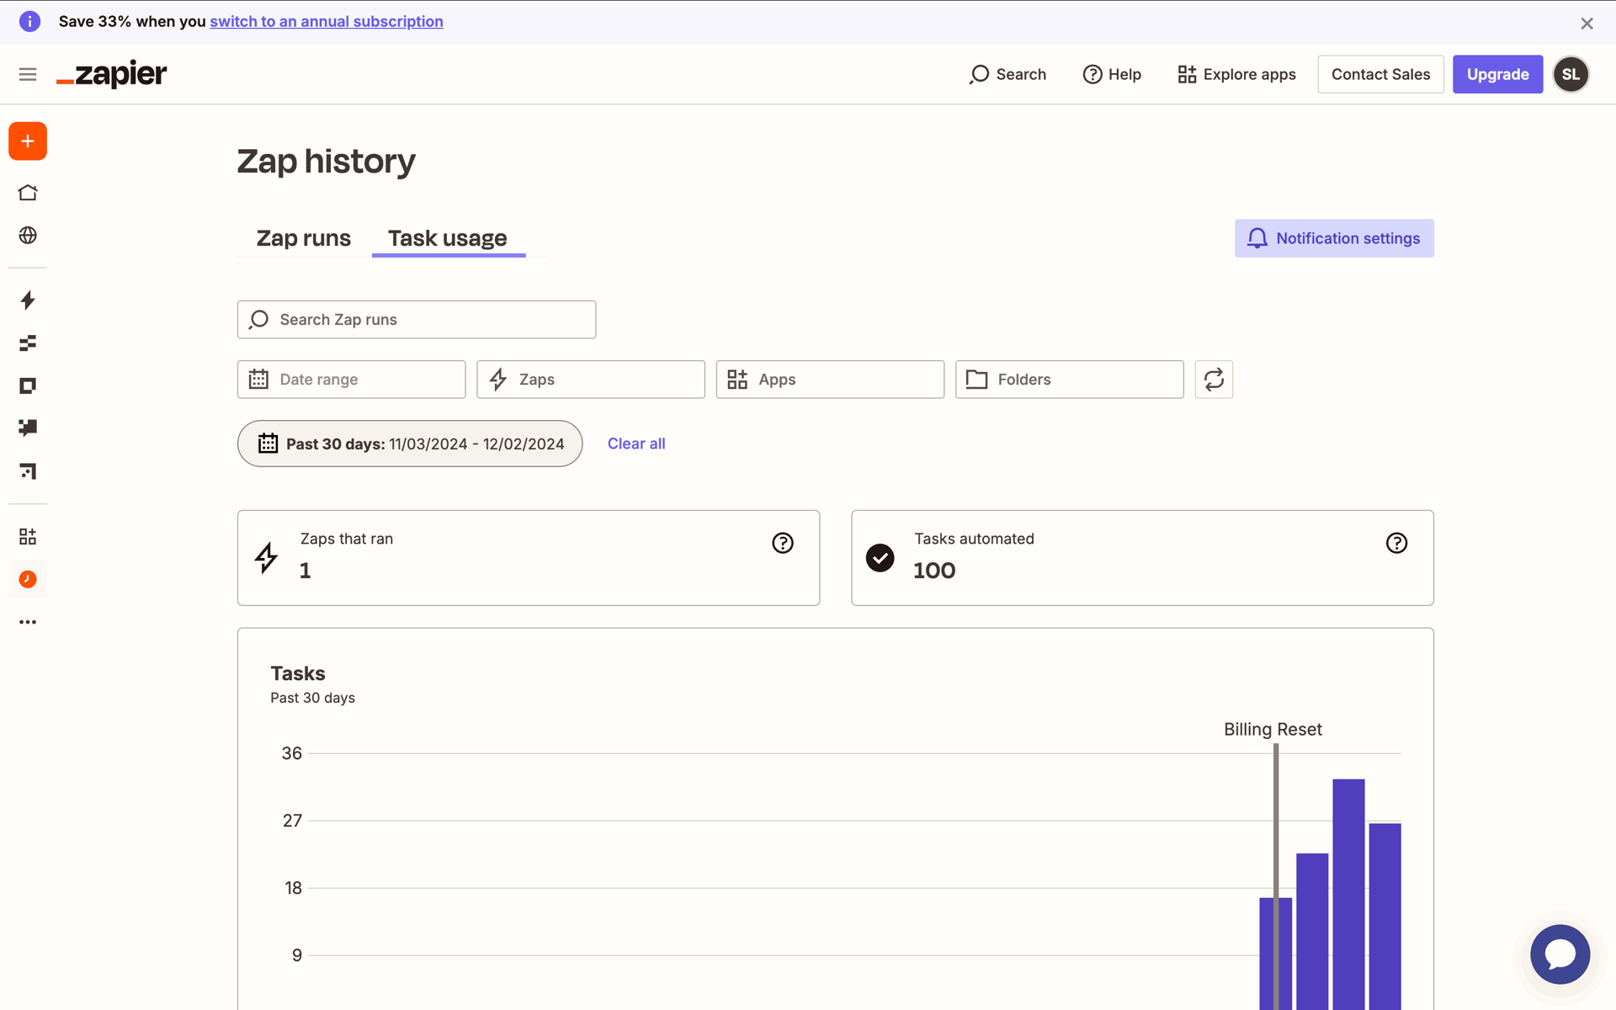Click switch to an annual subscription link
The width and height of the screenshot is (1616, 1010).
click(327, 21)
